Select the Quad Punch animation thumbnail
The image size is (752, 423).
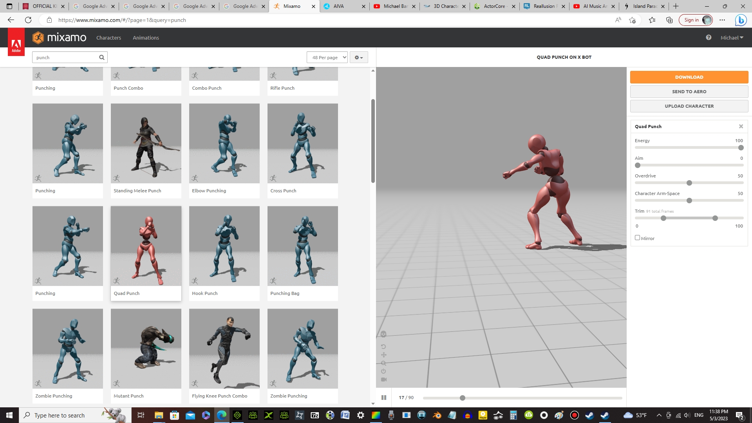pos(146,246)
